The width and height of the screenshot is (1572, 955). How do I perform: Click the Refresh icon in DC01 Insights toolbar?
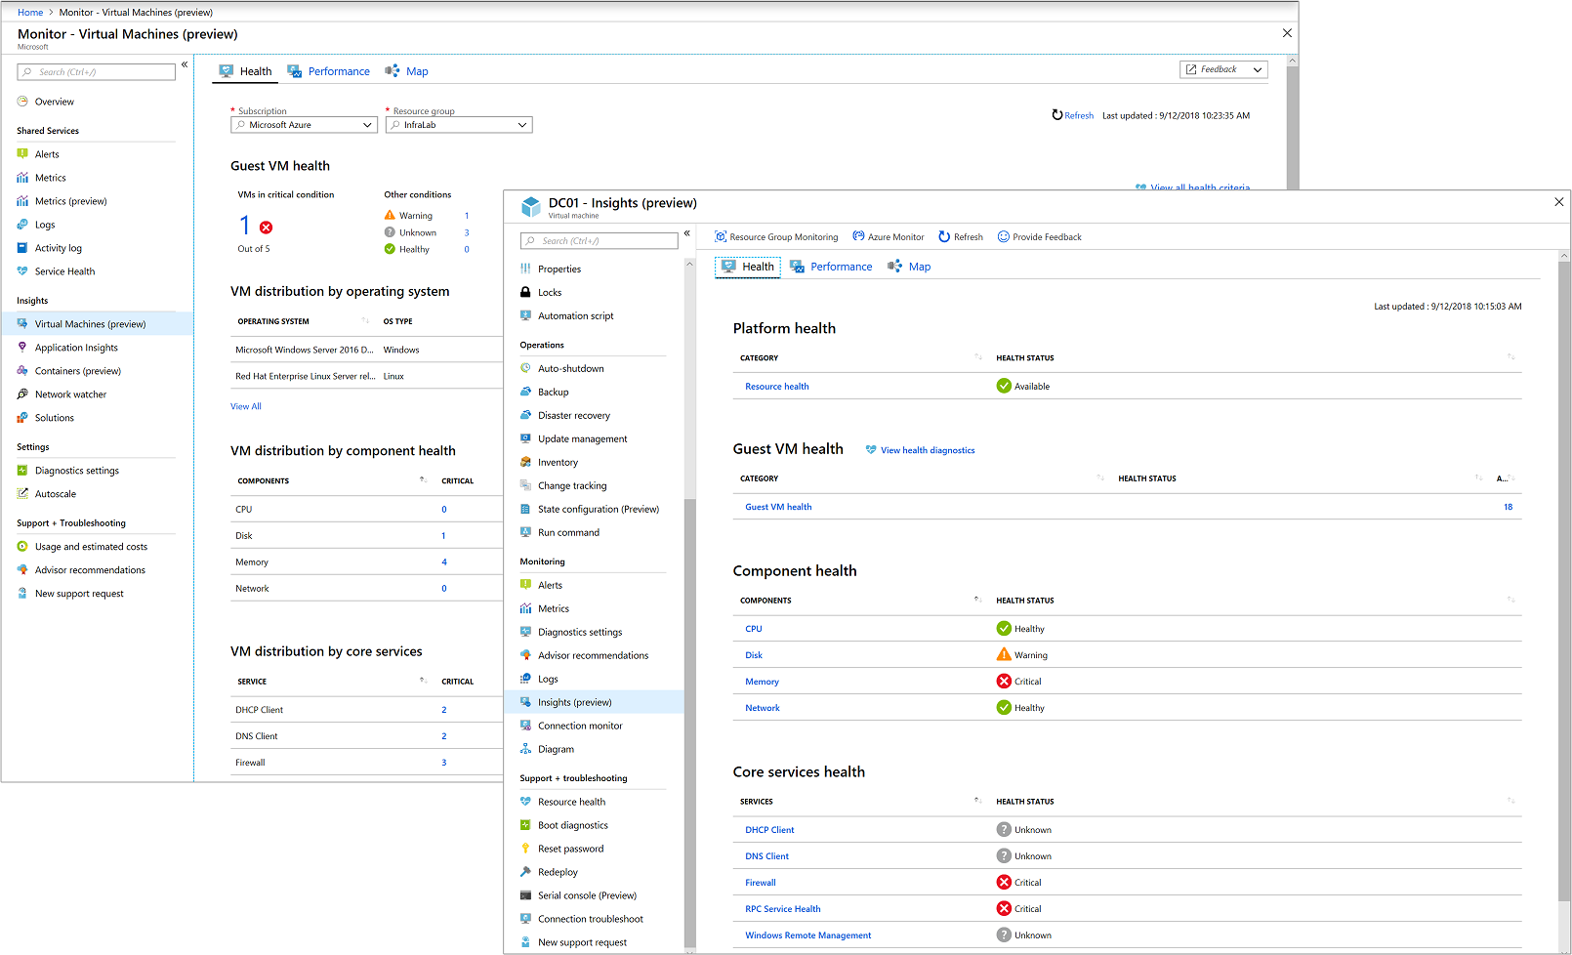click(960, 236)
